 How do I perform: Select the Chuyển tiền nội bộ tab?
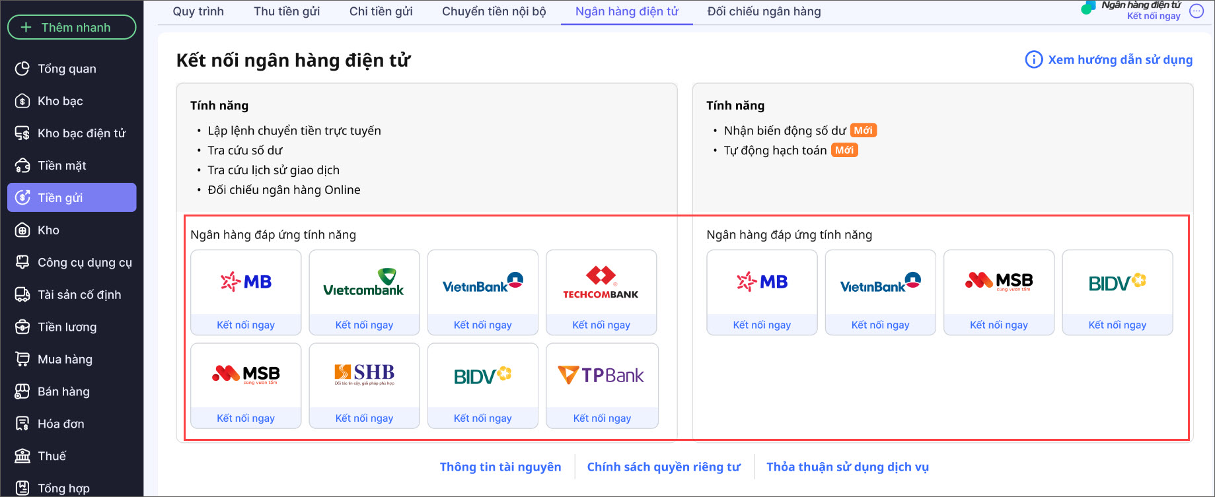pos(494,11)
